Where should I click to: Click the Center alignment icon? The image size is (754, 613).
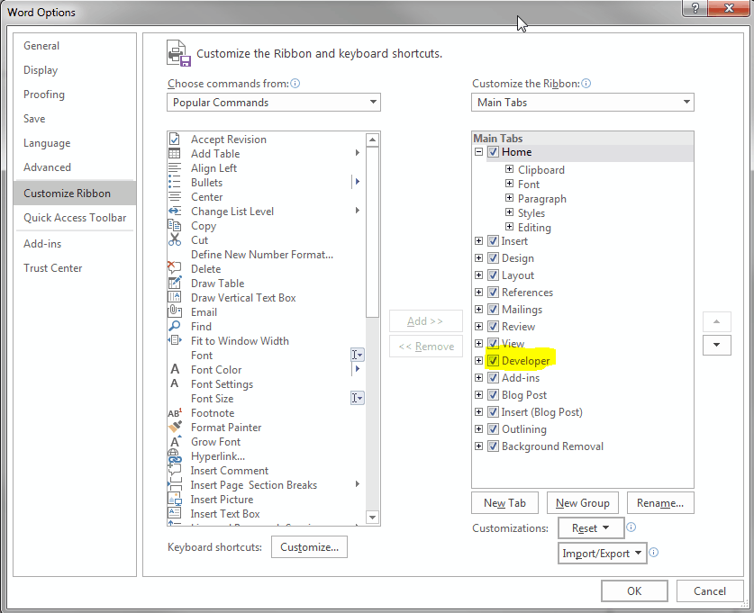coord(175,197)
